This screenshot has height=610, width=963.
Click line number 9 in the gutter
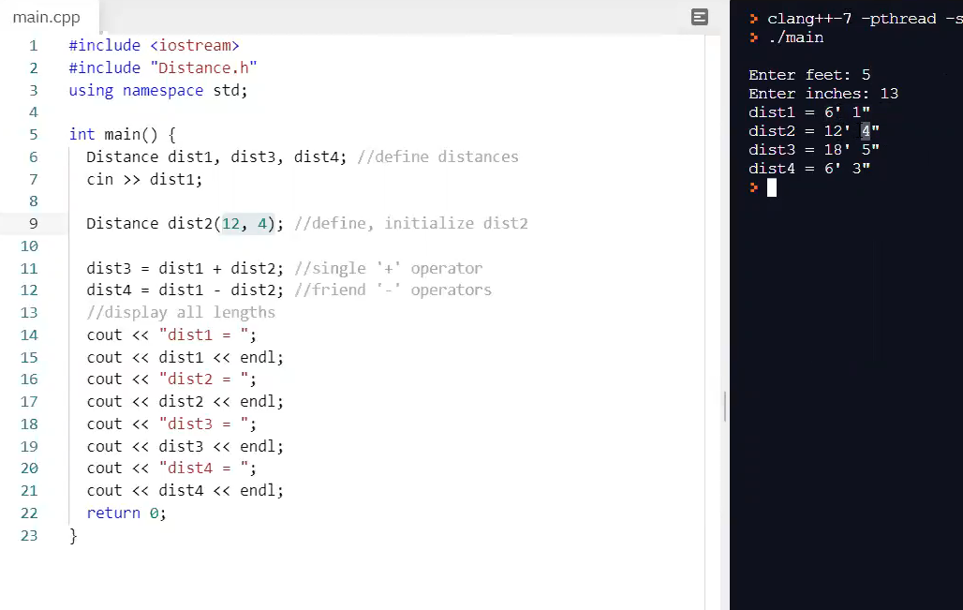click(33, 223)
